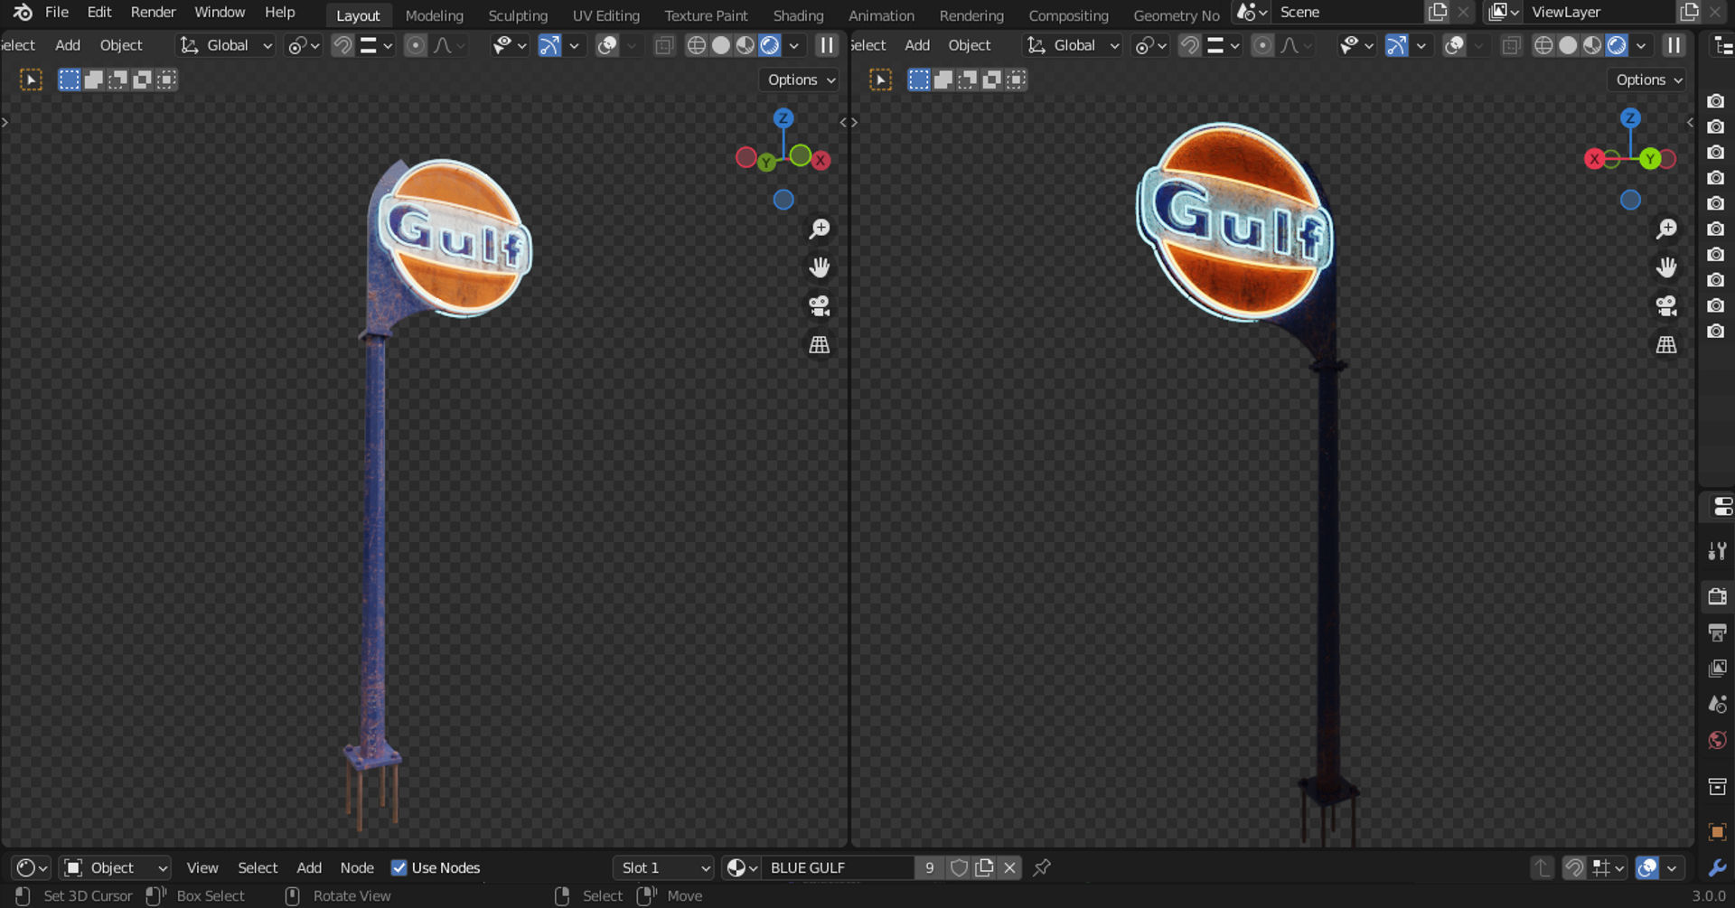This screenshot has width=1735, height=908.
Task: Open Global orientation dropdown in left viewport
Action: [x=226, y=45]
